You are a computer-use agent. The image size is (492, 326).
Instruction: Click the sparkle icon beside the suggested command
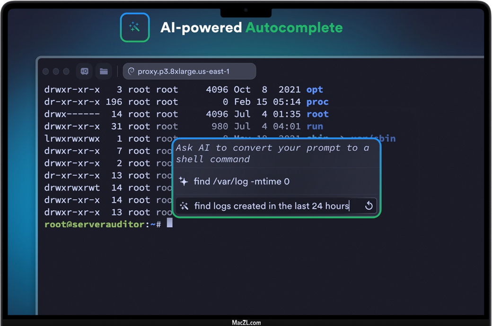coord(184,181)
